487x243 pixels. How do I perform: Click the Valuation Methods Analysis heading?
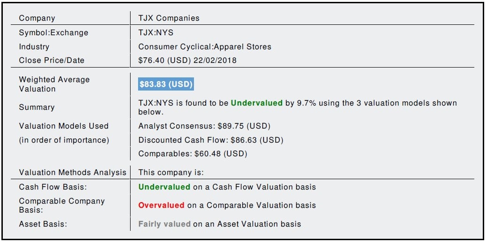tap(72, 173)
